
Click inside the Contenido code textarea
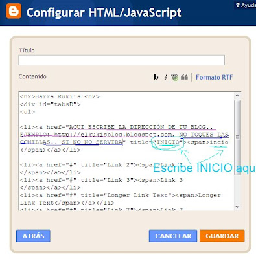[126, 151]
